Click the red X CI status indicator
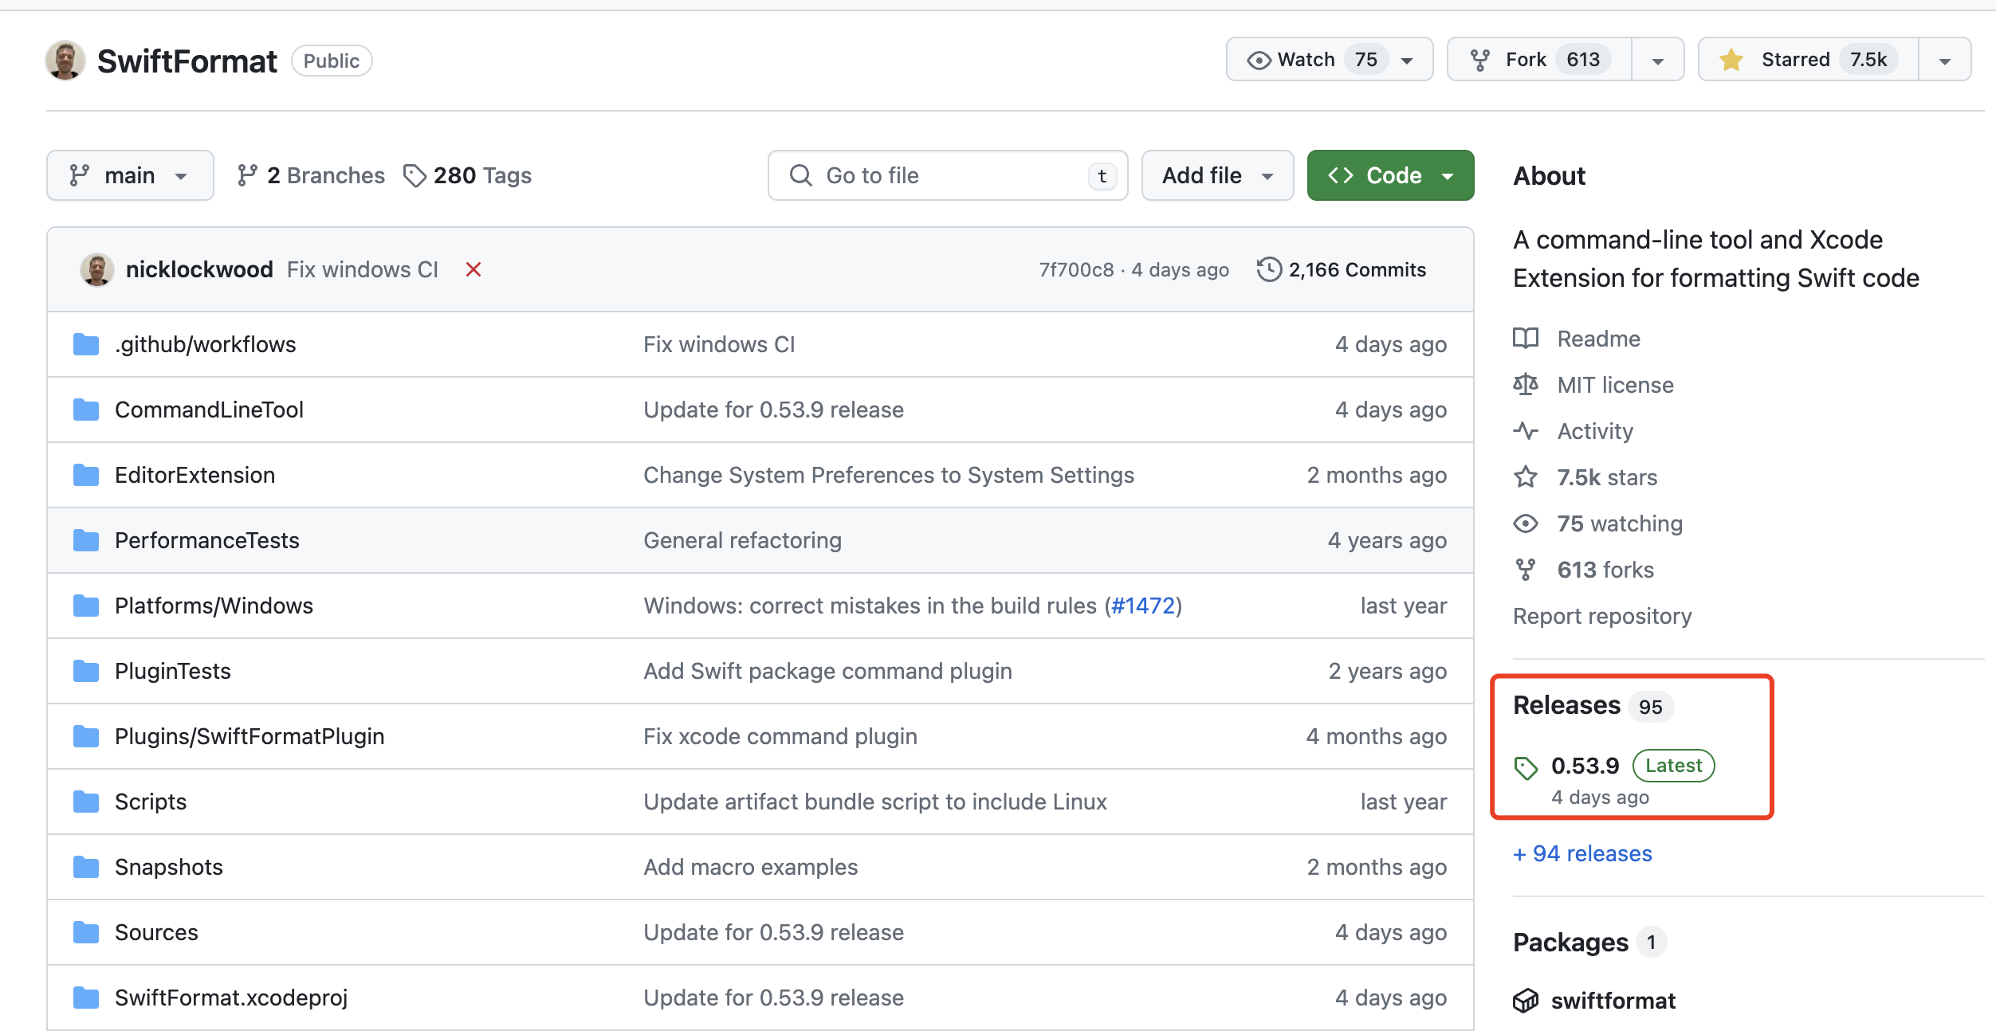This screenshot has height=1031, width=1996. click(473, 270)
